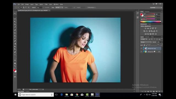Toggle lock position
The height and width of the screenshot is (99, 176).
pyautogui.click(x=149, y=45)
